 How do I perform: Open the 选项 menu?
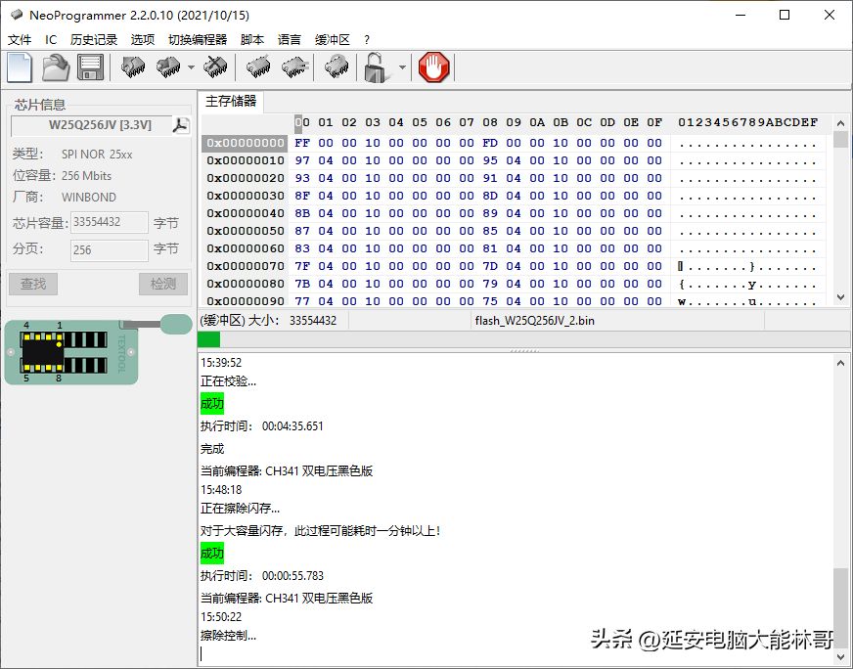coord(143,40)
